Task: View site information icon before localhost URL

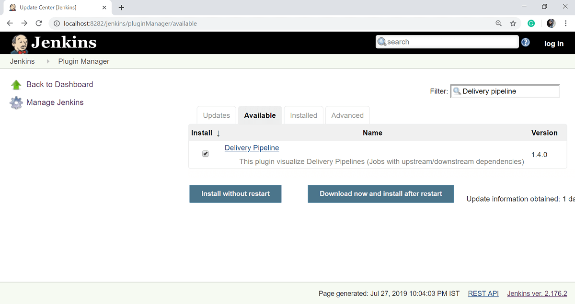Action: point(57,23)
